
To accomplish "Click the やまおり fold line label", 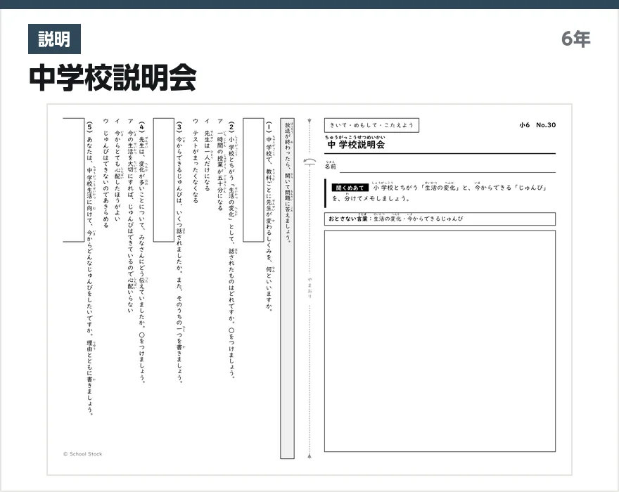I will click(x=310, y=287).
